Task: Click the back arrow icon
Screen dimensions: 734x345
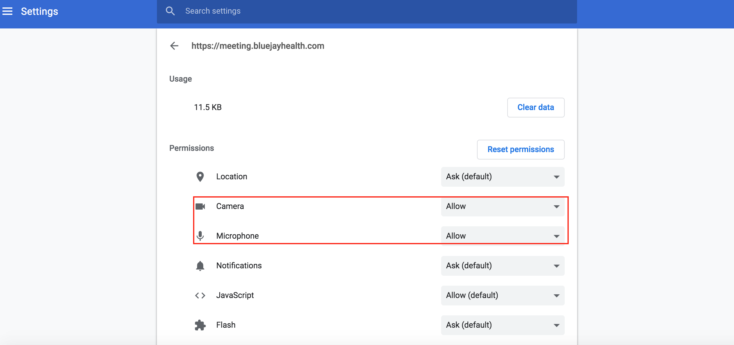Action: click(174, 46)
